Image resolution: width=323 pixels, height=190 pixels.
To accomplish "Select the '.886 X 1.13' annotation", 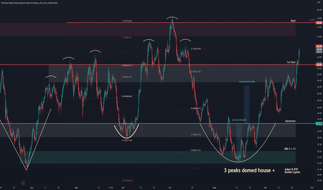I will pyautogui.click(x=290, y=149).
